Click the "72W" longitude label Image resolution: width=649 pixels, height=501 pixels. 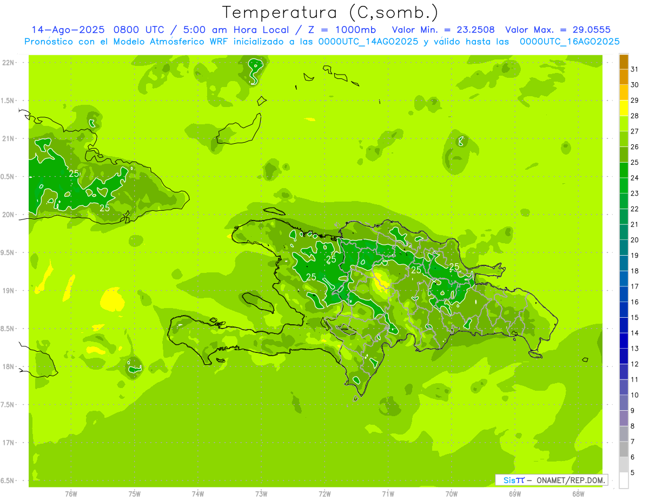pos(325,494)
